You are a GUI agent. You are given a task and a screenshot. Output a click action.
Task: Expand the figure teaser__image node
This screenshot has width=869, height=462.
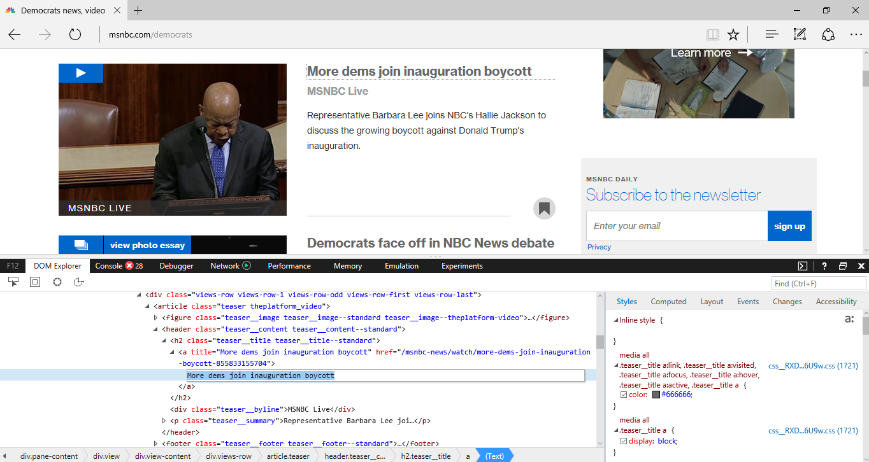(156, 318)
